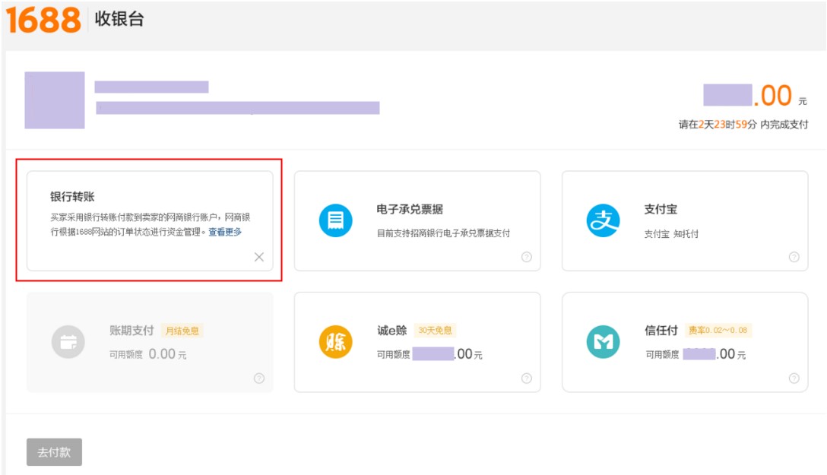The height and width of the screenshot is (475, 827).
Task: Click the order amount .00 元
Action: 756,96
